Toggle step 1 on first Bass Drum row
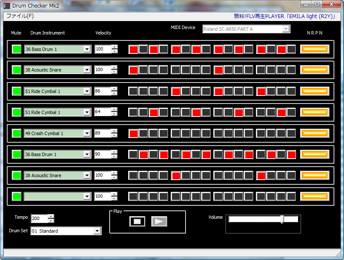Viewport: 344px width, 260px height. coord(133,50)
